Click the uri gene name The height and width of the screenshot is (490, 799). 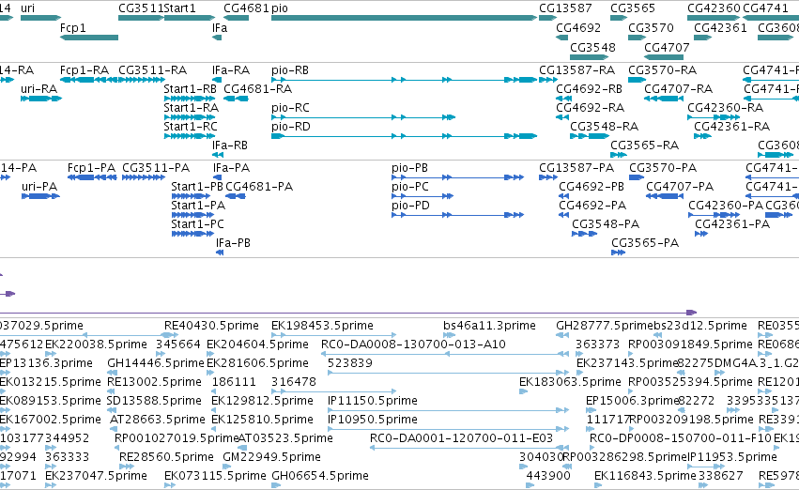(27, 8)
